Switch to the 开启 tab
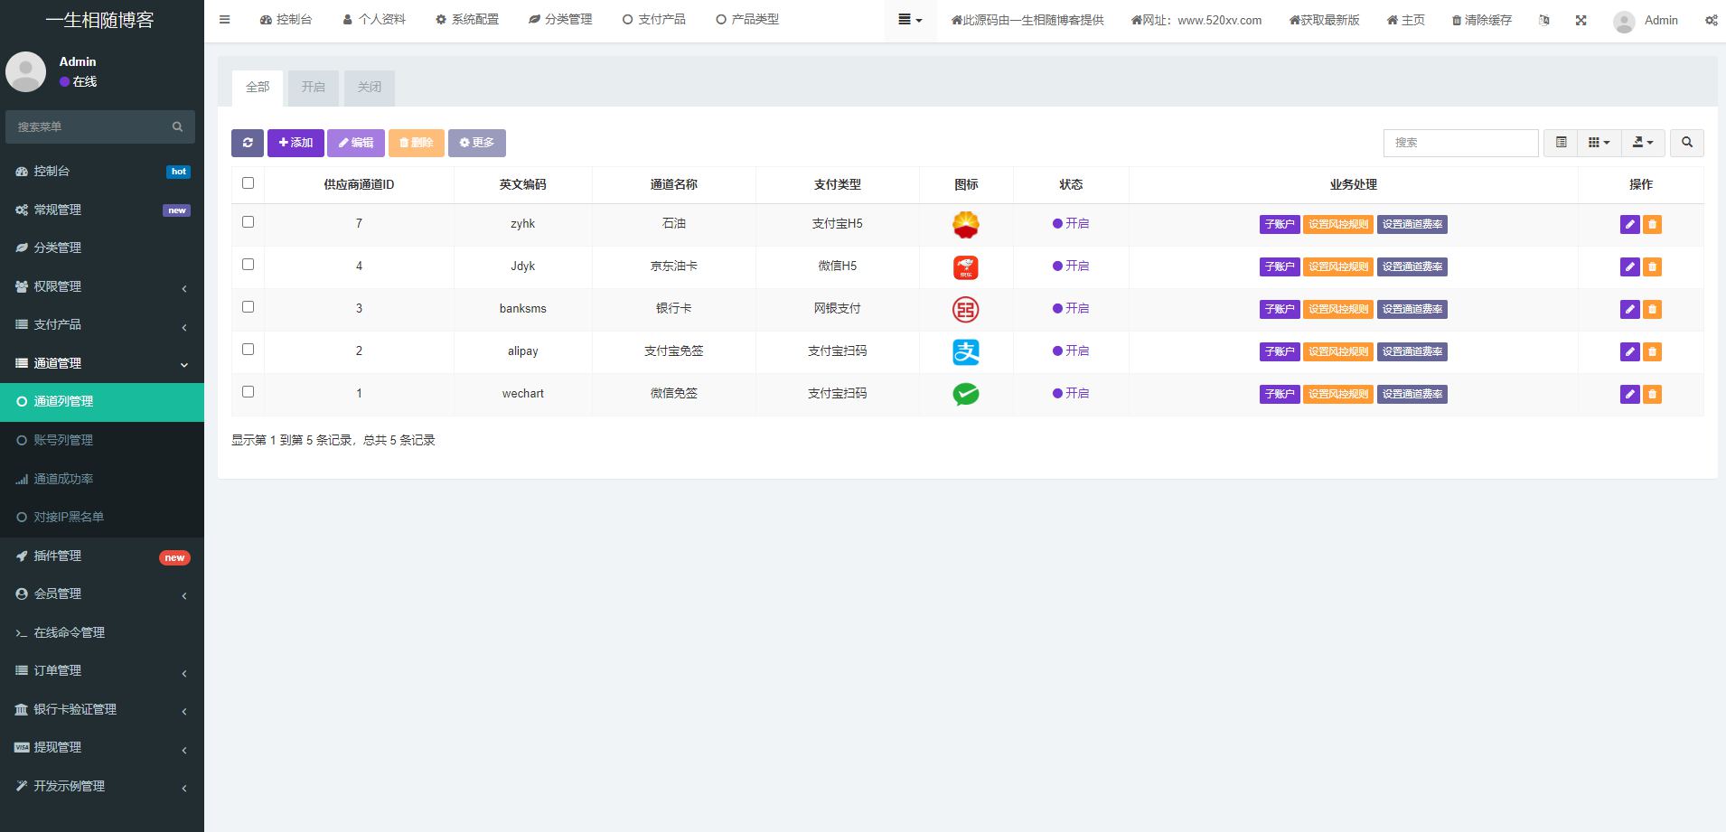1726x832 pixels. [313, 87]
